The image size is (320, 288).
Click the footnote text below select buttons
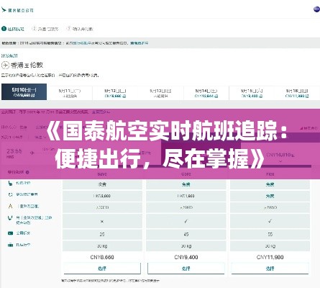coord(110,280)
